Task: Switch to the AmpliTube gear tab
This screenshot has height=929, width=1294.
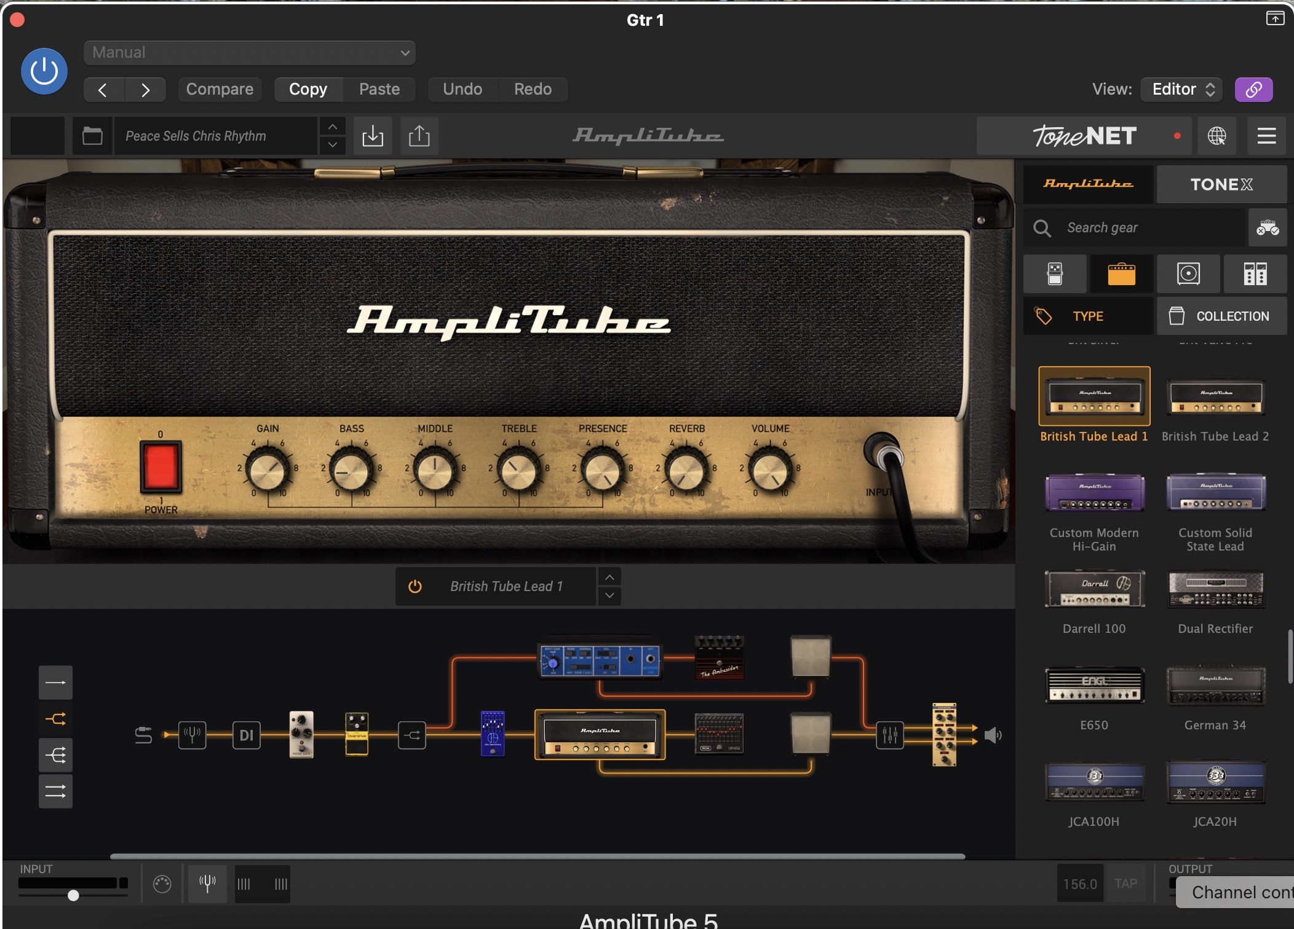Action: (1088, 184)
